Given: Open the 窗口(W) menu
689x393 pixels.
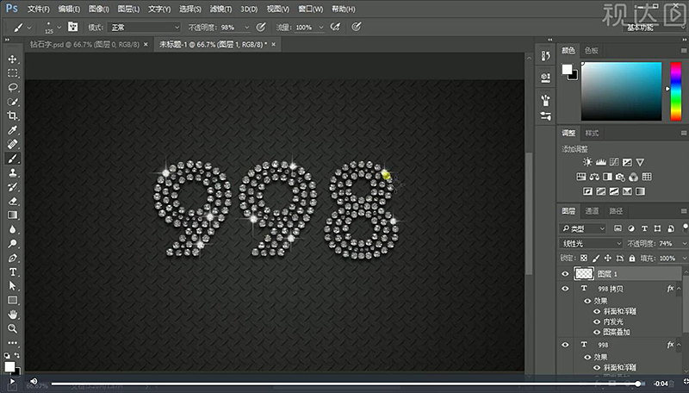Looking at the screenshot, I should click(310, 9).
